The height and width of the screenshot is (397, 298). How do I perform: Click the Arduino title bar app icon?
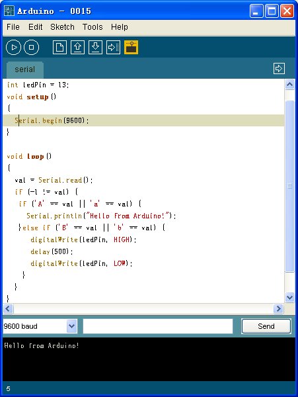(x=9, y=11)
